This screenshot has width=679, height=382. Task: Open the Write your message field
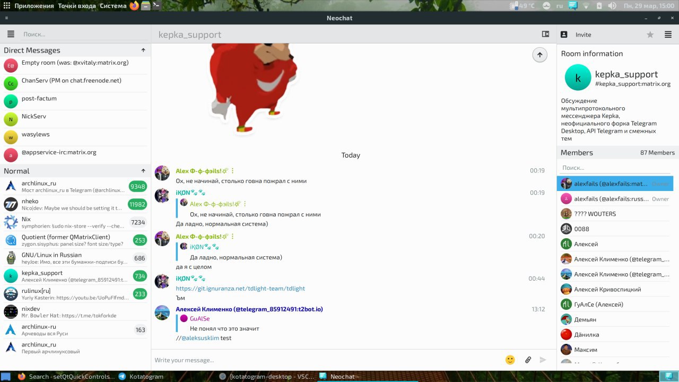tap(326, 360)
